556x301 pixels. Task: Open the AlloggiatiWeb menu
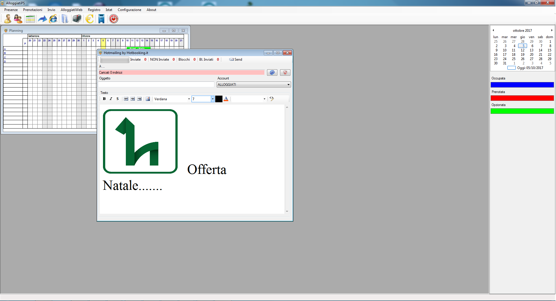point(71,10)
